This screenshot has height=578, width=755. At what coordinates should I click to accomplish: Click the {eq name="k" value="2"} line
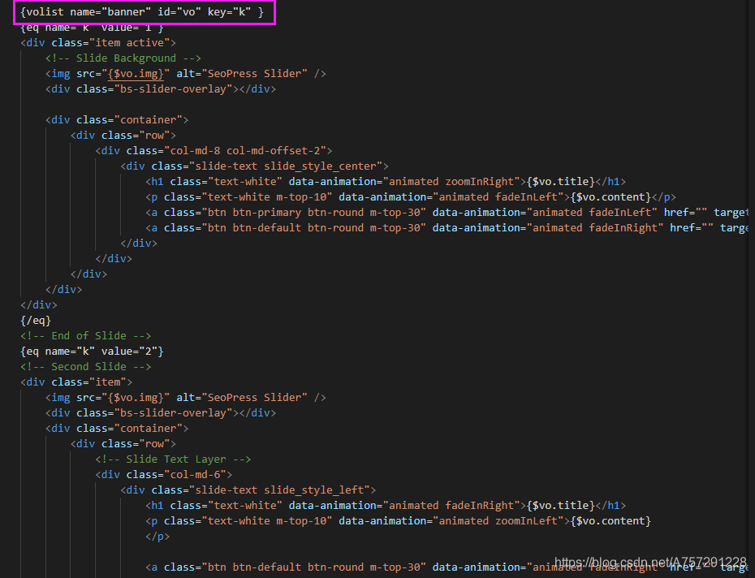point(92,352)
